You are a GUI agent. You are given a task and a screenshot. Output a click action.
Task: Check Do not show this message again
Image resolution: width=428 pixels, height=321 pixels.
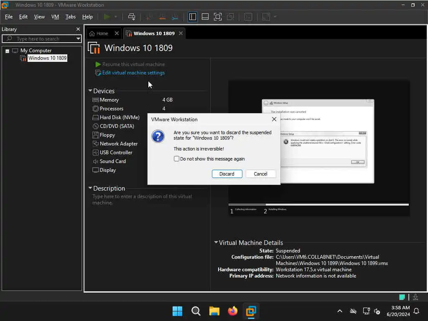coord(177,159)
